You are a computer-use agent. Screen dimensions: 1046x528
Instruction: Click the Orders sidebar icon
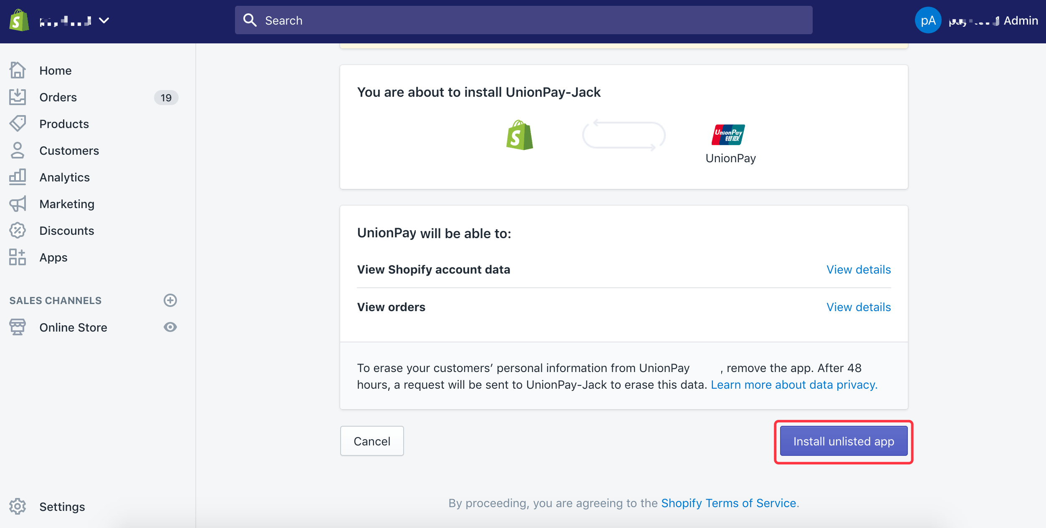pyautogui.click(x=18, y=96)
